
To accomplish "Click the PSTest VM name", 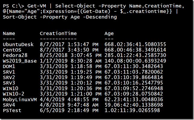I will pos(12,110).
